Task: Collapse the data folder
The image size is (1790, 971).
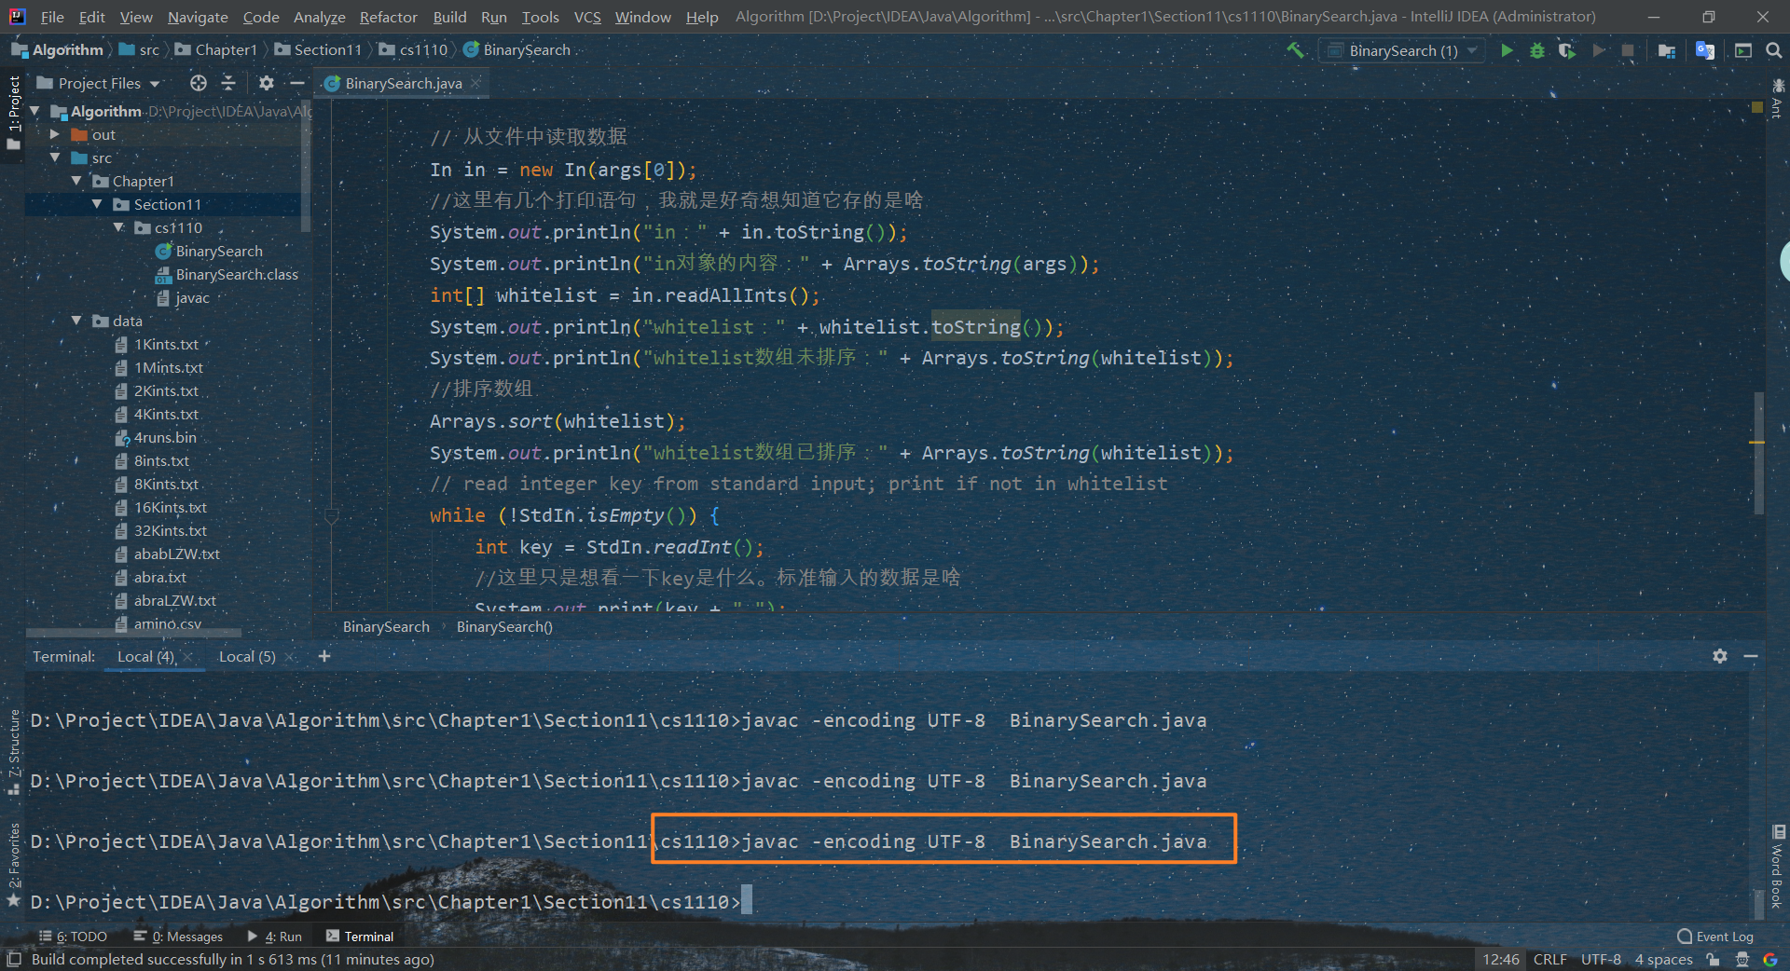Action: click(76, 321)
